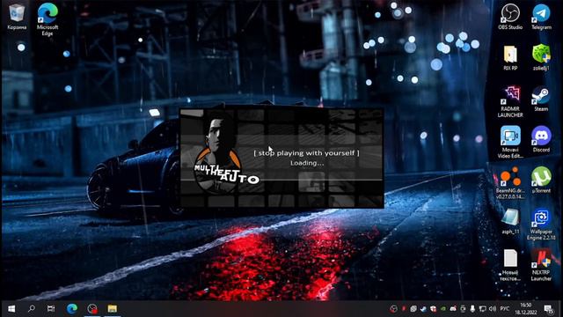Screen dimensions: 563x317
Task: Open the Microsoft Edge desktop shortcut
Action: (x=48, y=19)
